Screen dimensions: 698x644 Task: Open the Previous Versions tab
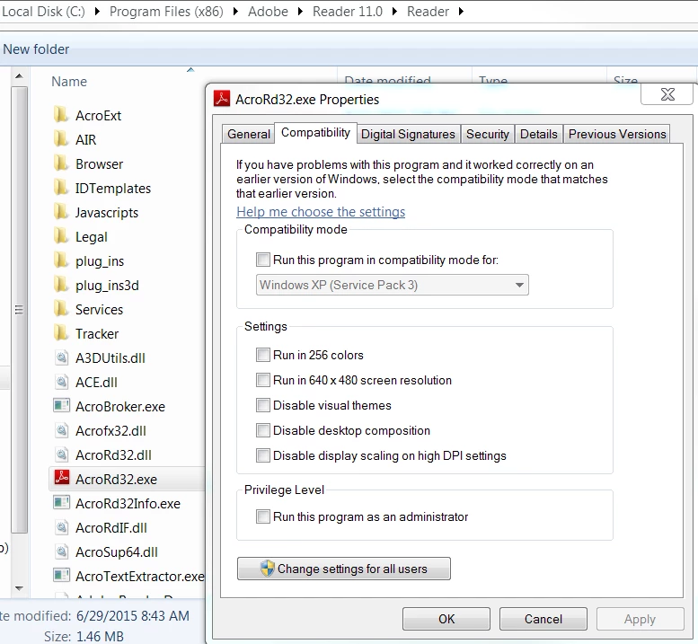[x=617, y=134]
